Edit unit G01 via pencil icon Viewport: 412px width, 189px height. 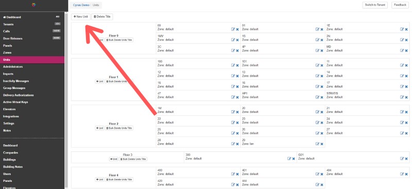point(402,159)
